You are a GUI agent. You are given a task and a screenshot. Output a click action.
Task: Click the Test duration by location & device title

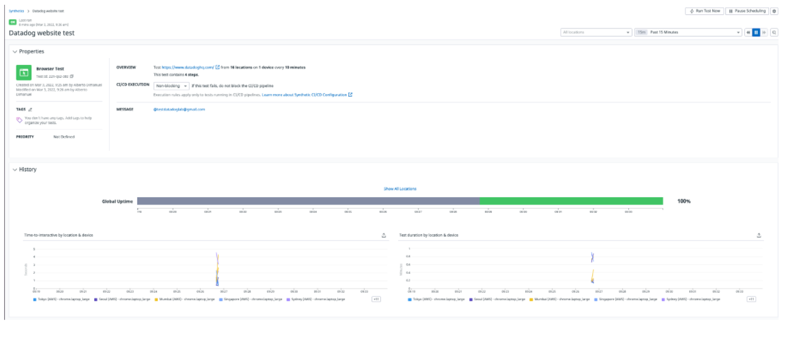point(429,235)
